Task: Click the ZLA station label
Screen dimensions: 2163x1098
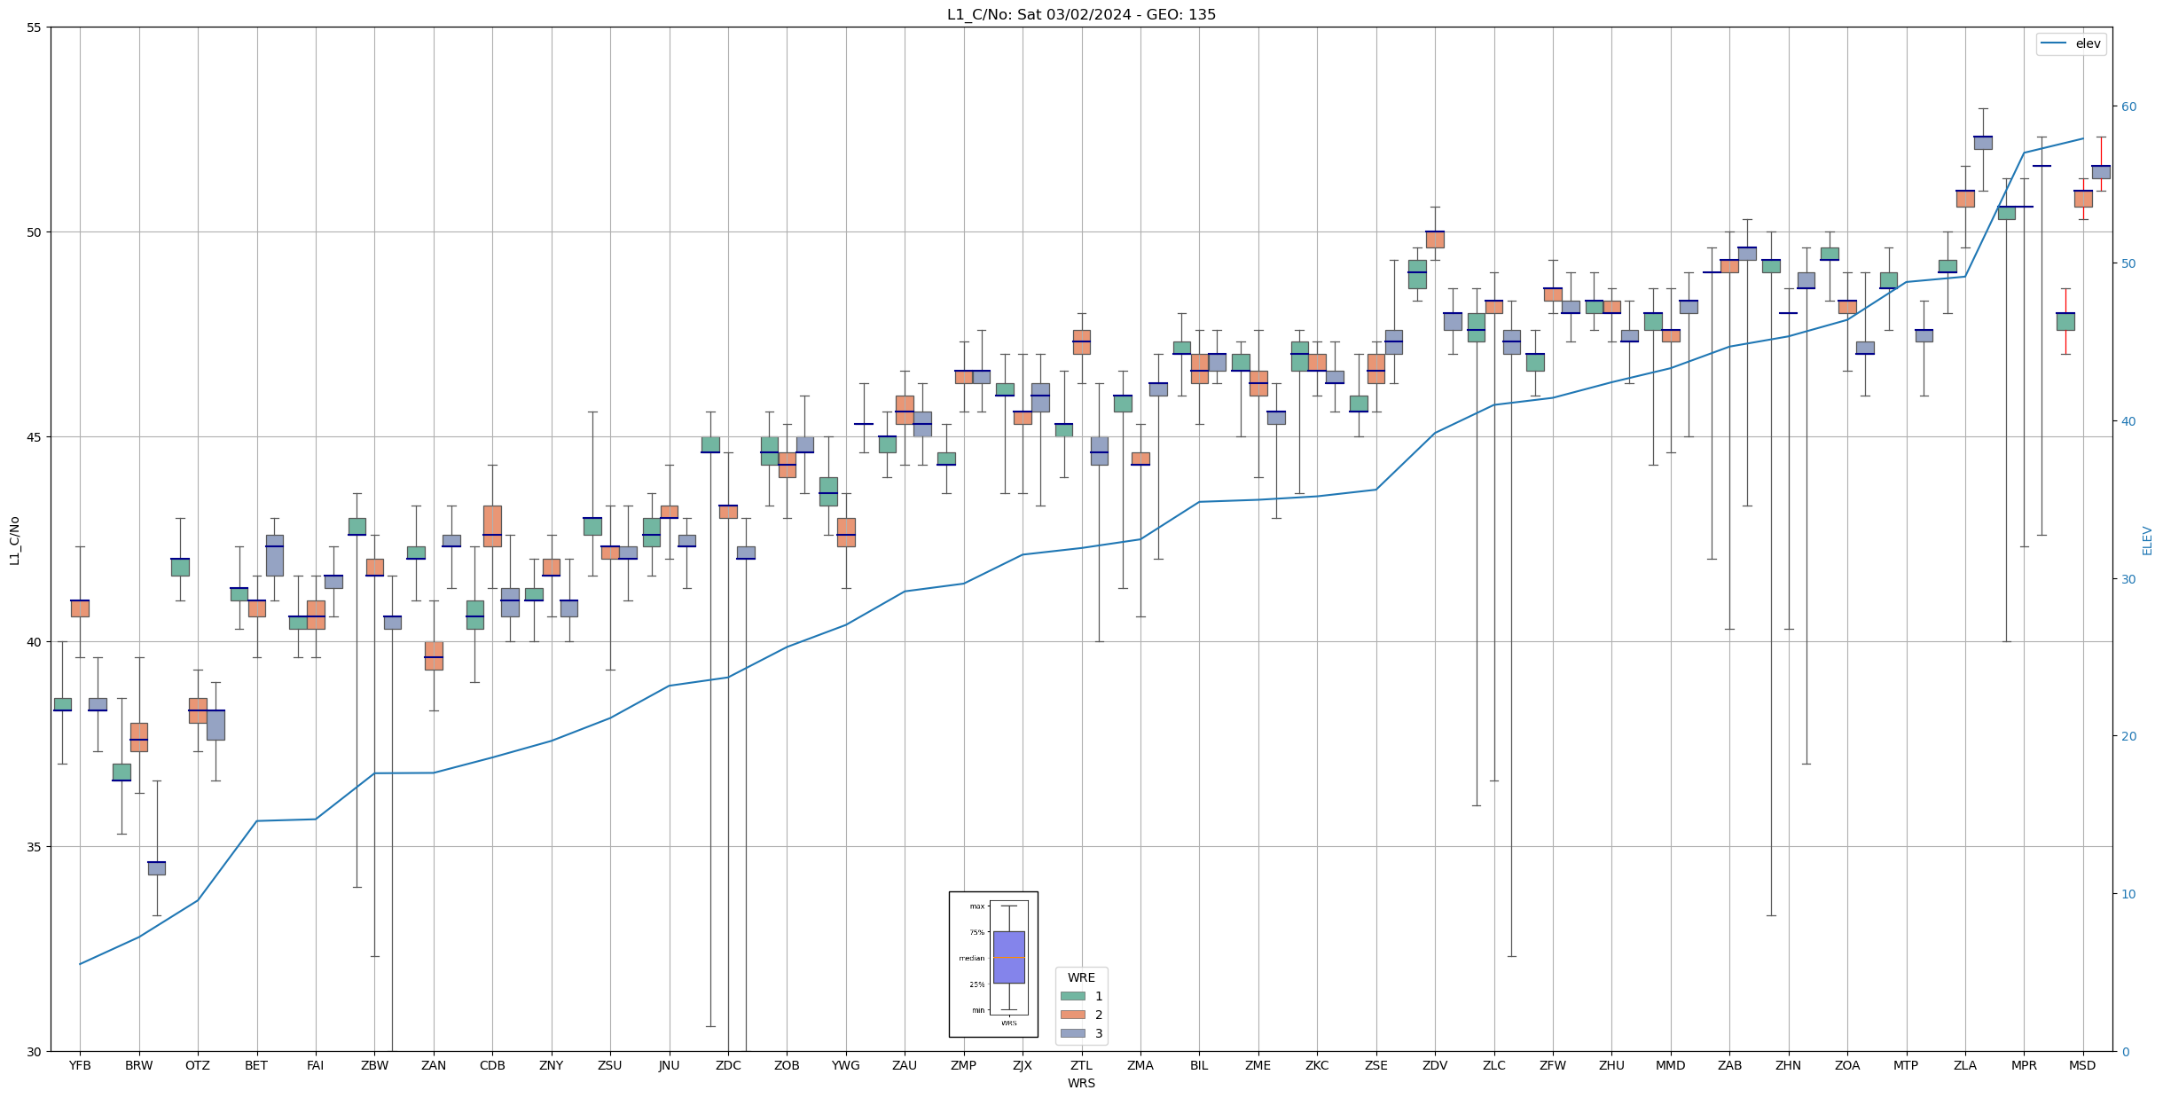Action: [x=1965, y=1065]
